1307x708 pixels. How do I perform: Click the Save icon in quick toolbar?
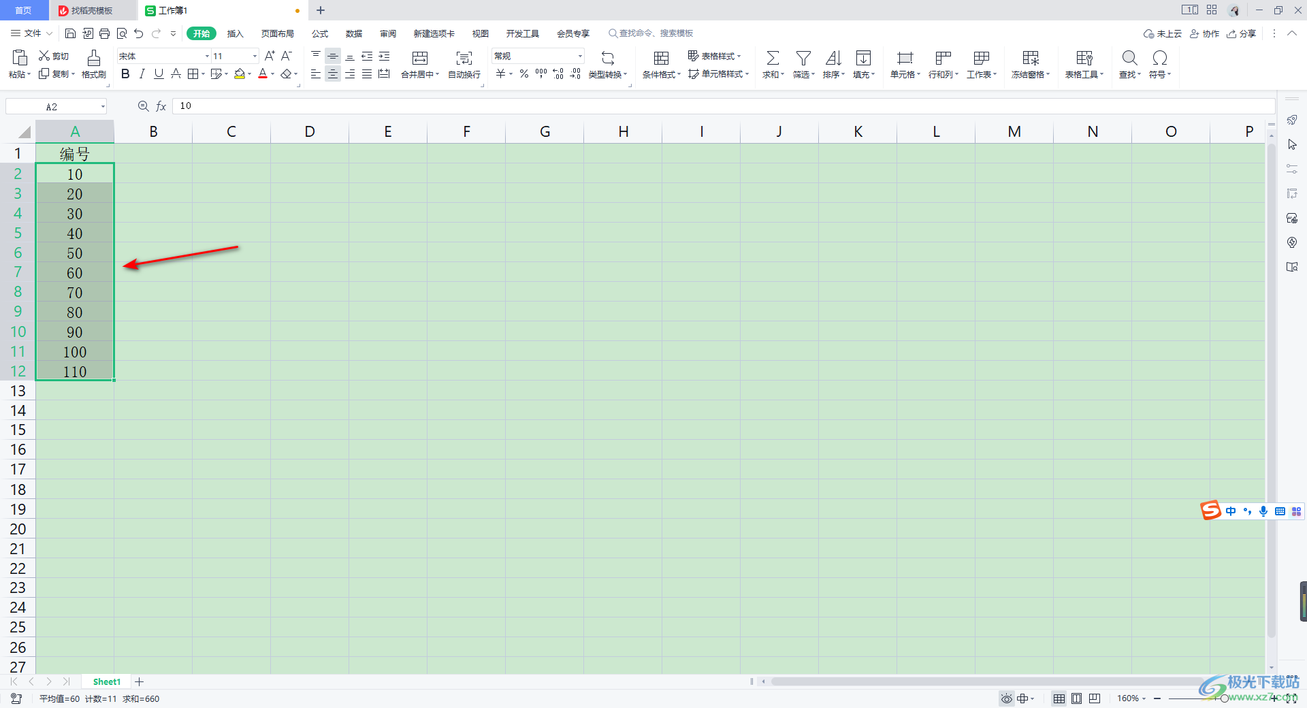(70, 33)
